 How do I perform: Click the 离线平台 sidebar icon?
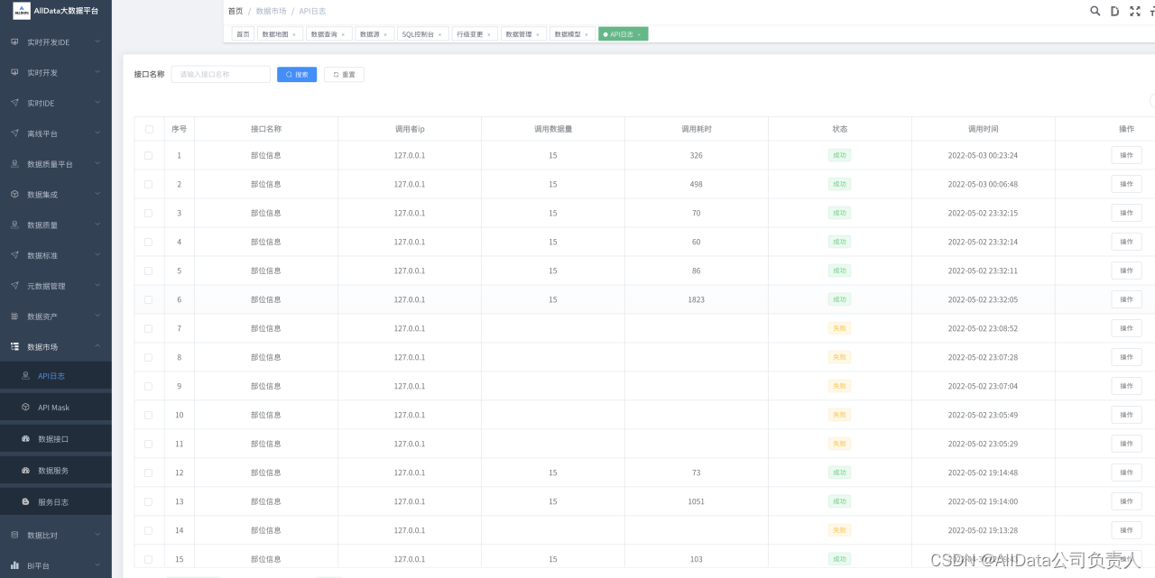[x=14, y=133]
